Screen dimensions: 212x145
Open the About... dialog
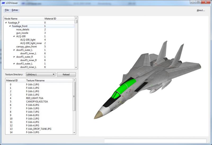(201, 10)
